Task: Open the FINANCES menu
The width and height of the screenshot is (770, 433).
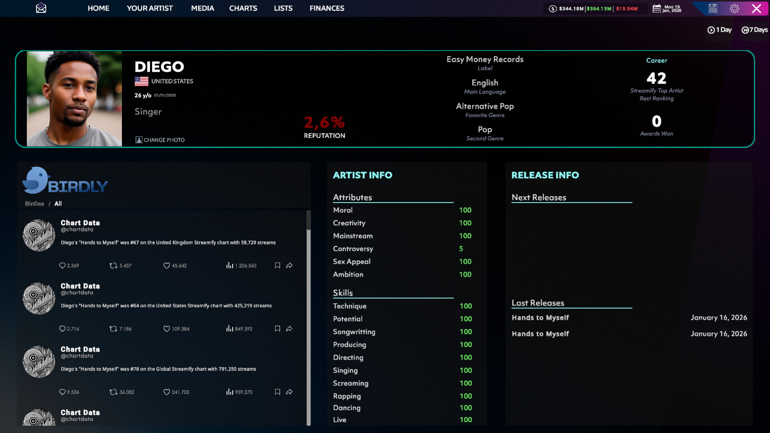Action: click(326, 8)
